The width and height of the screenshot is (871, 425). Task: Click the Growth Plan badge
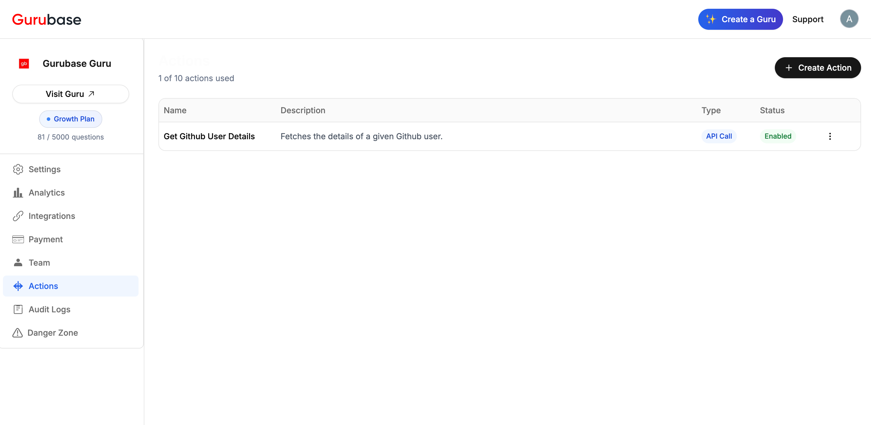click(x=71, y=119)
